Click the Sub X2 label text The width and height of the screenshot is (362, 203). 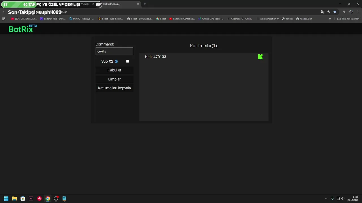click(107, 61)
